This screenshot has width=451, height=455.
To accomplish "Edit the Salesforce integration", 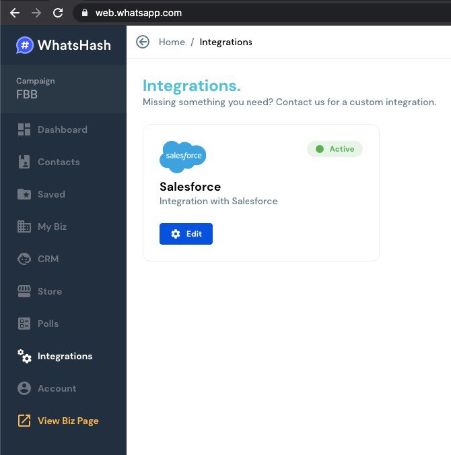I will pyautogui.click(x=186, y=234).
